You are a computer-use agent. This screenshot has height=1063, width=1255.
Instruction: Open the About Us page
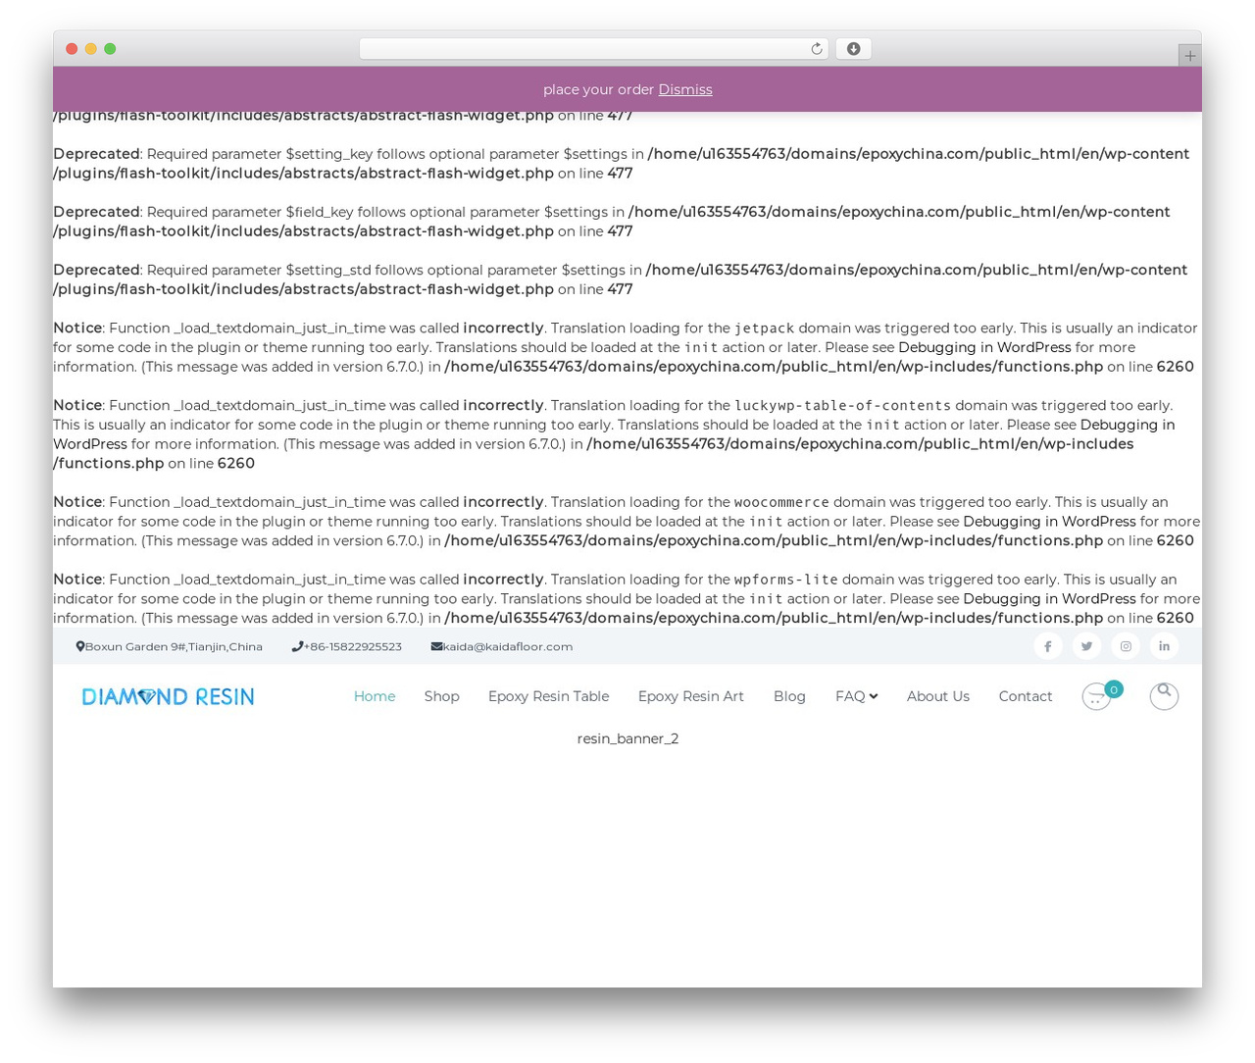[937, 696]
